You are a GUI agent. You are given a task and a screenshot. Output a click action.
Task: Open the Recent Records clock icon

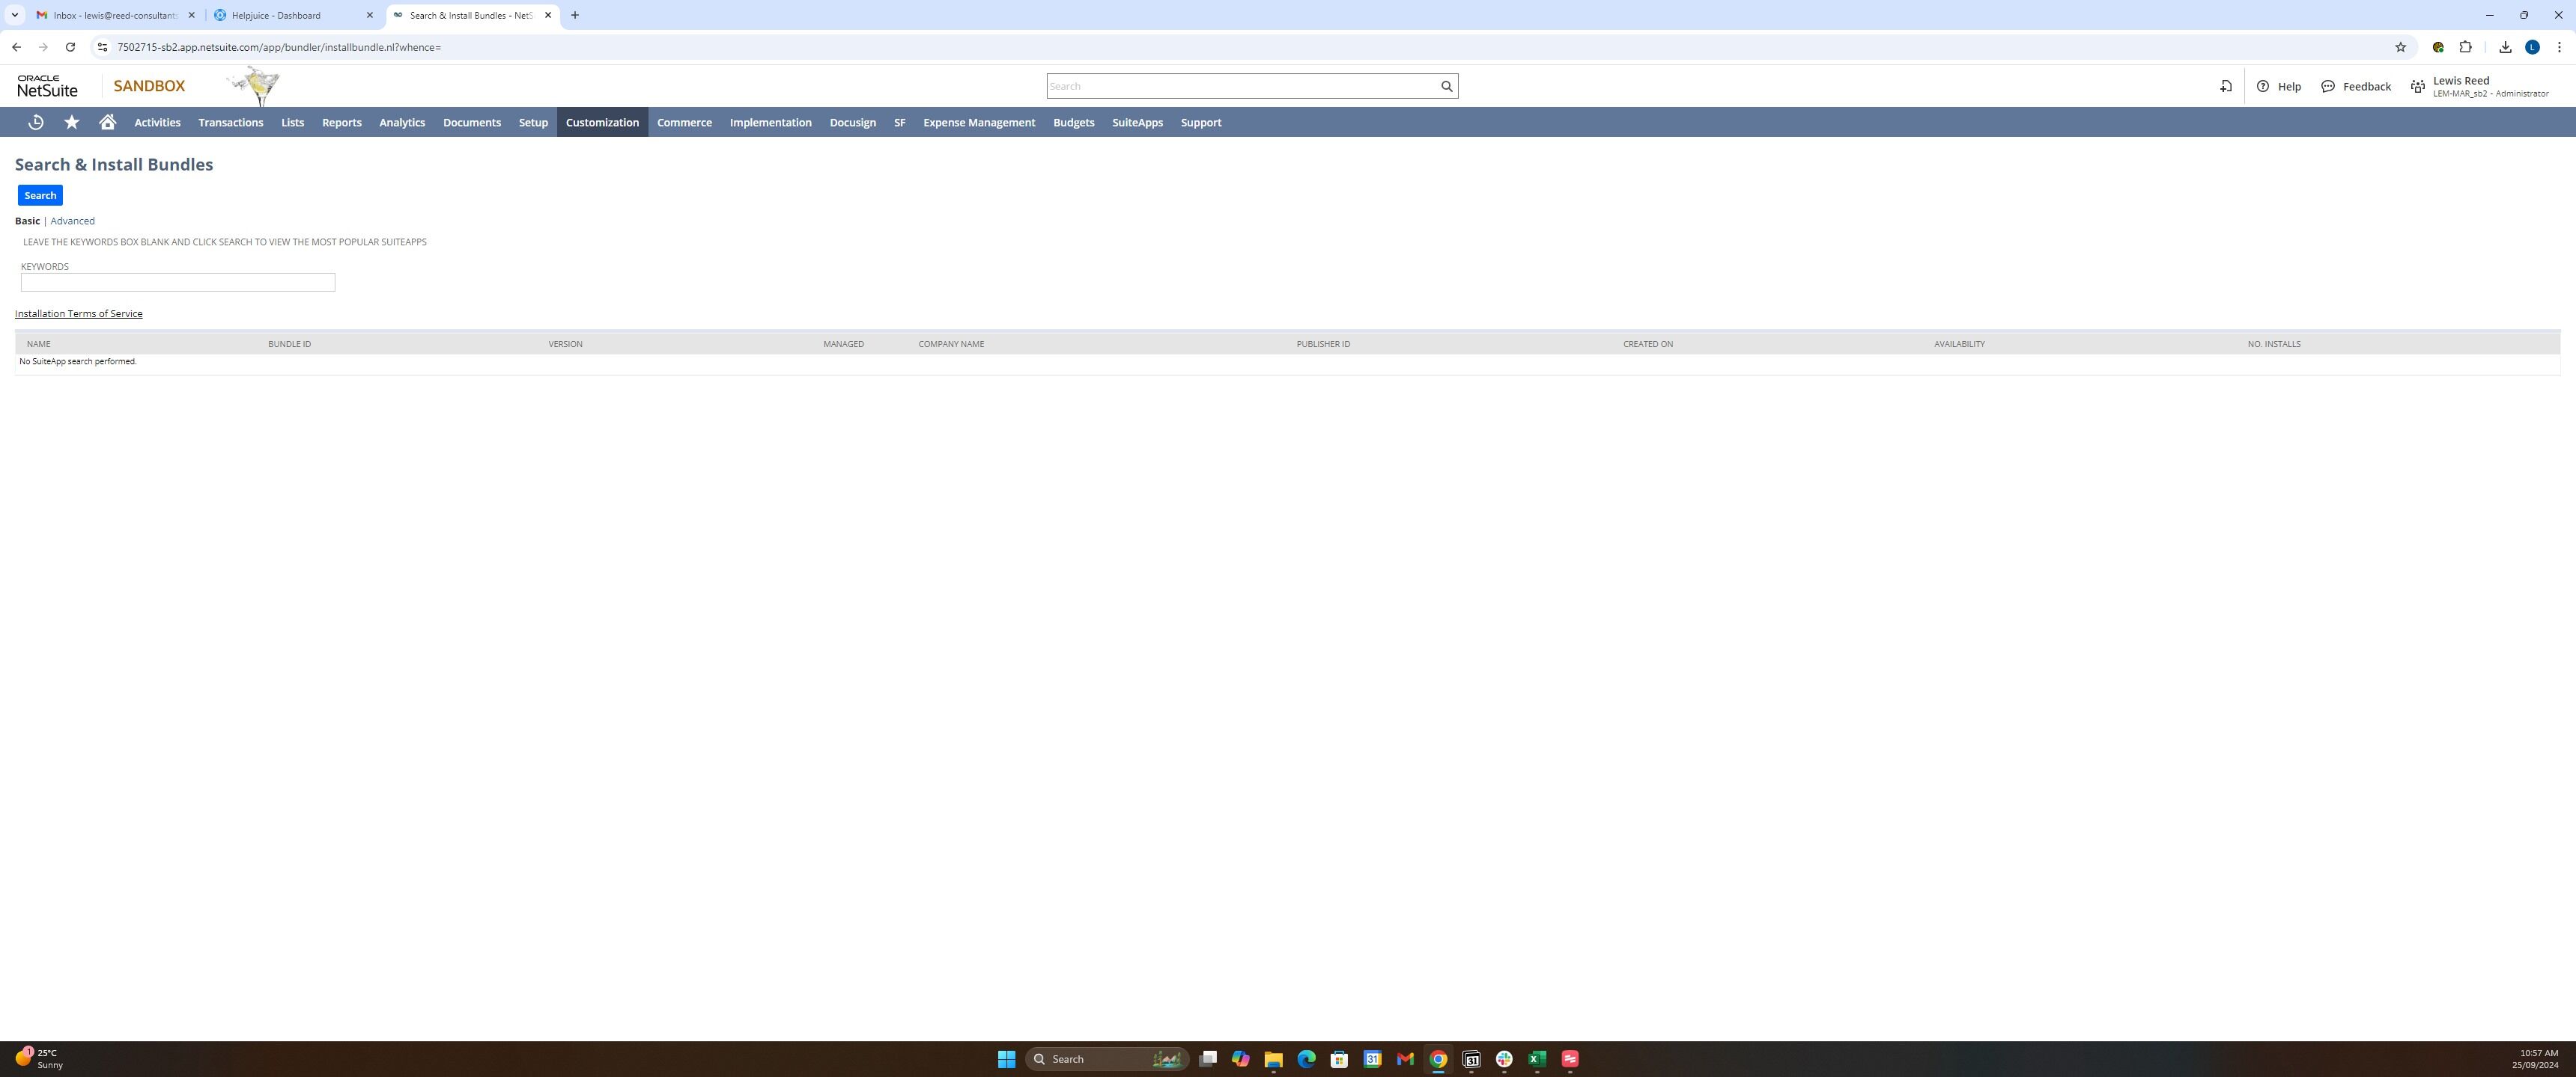pyautogui.click(x=36, y=122)
